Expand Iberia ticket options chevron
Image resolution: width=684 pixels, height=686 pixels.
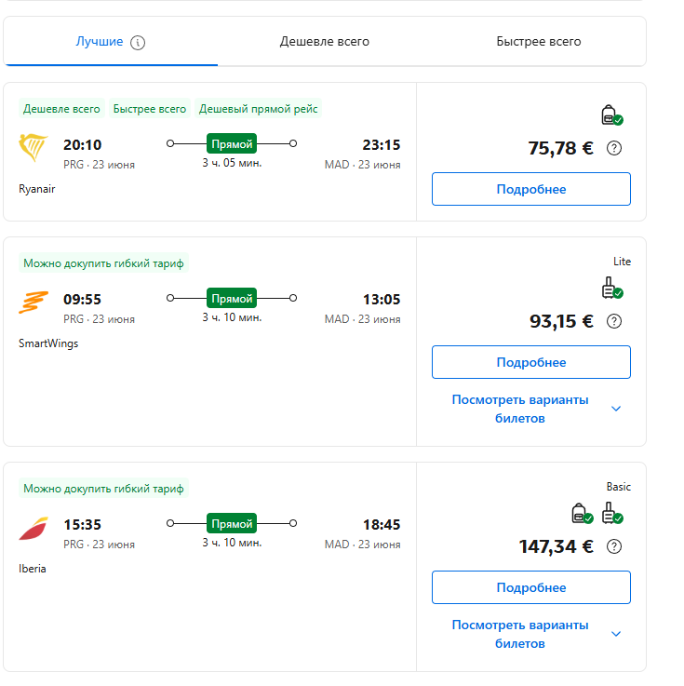[x=615, y=634]
